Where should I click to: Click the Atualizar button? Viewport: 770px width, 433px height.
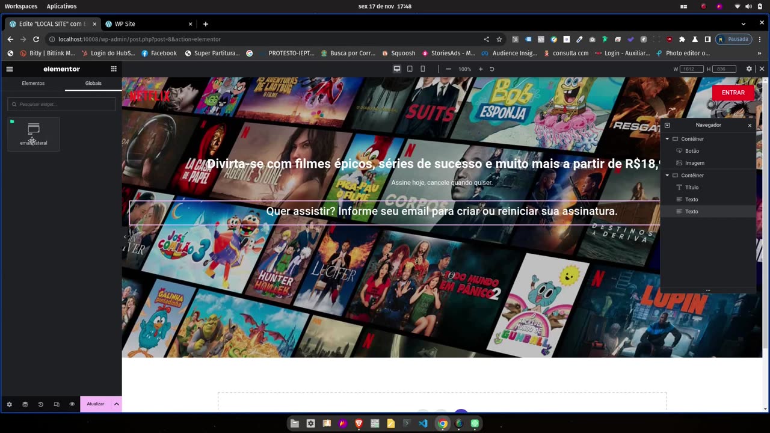[95, 404]
